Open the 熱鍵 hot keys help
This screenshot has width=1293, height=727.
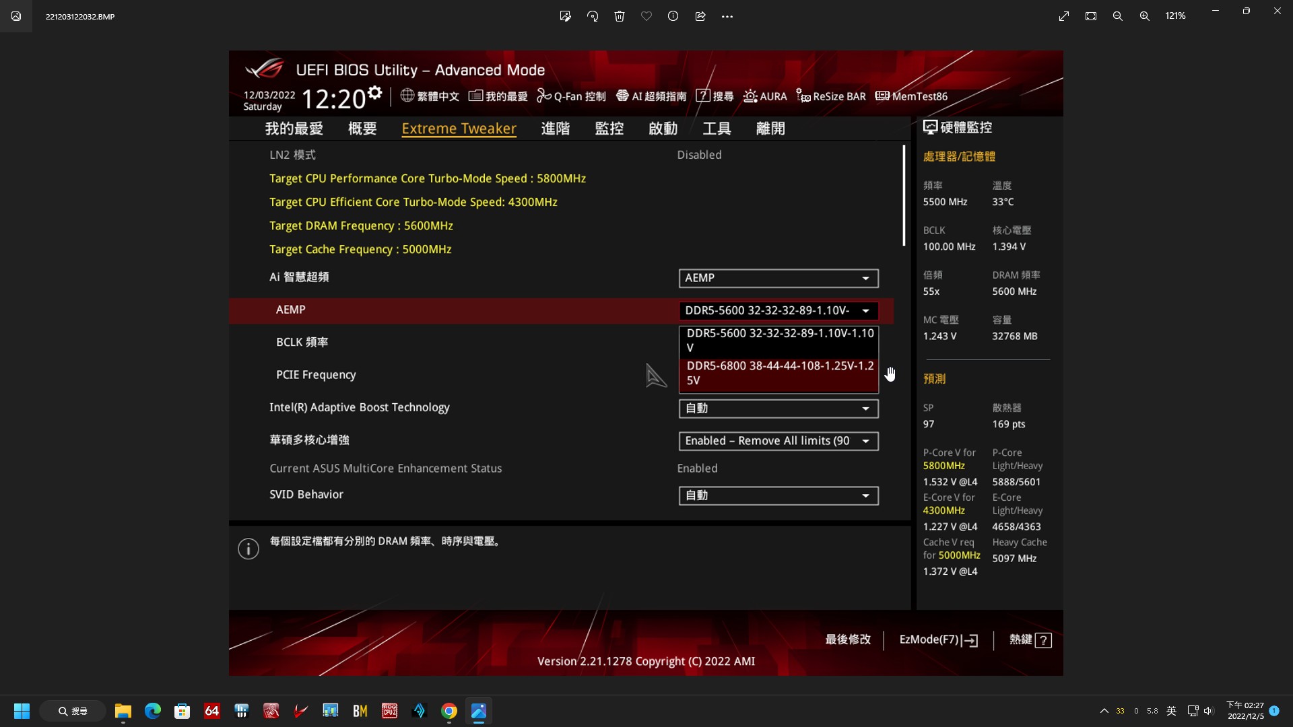(1030, 639)
